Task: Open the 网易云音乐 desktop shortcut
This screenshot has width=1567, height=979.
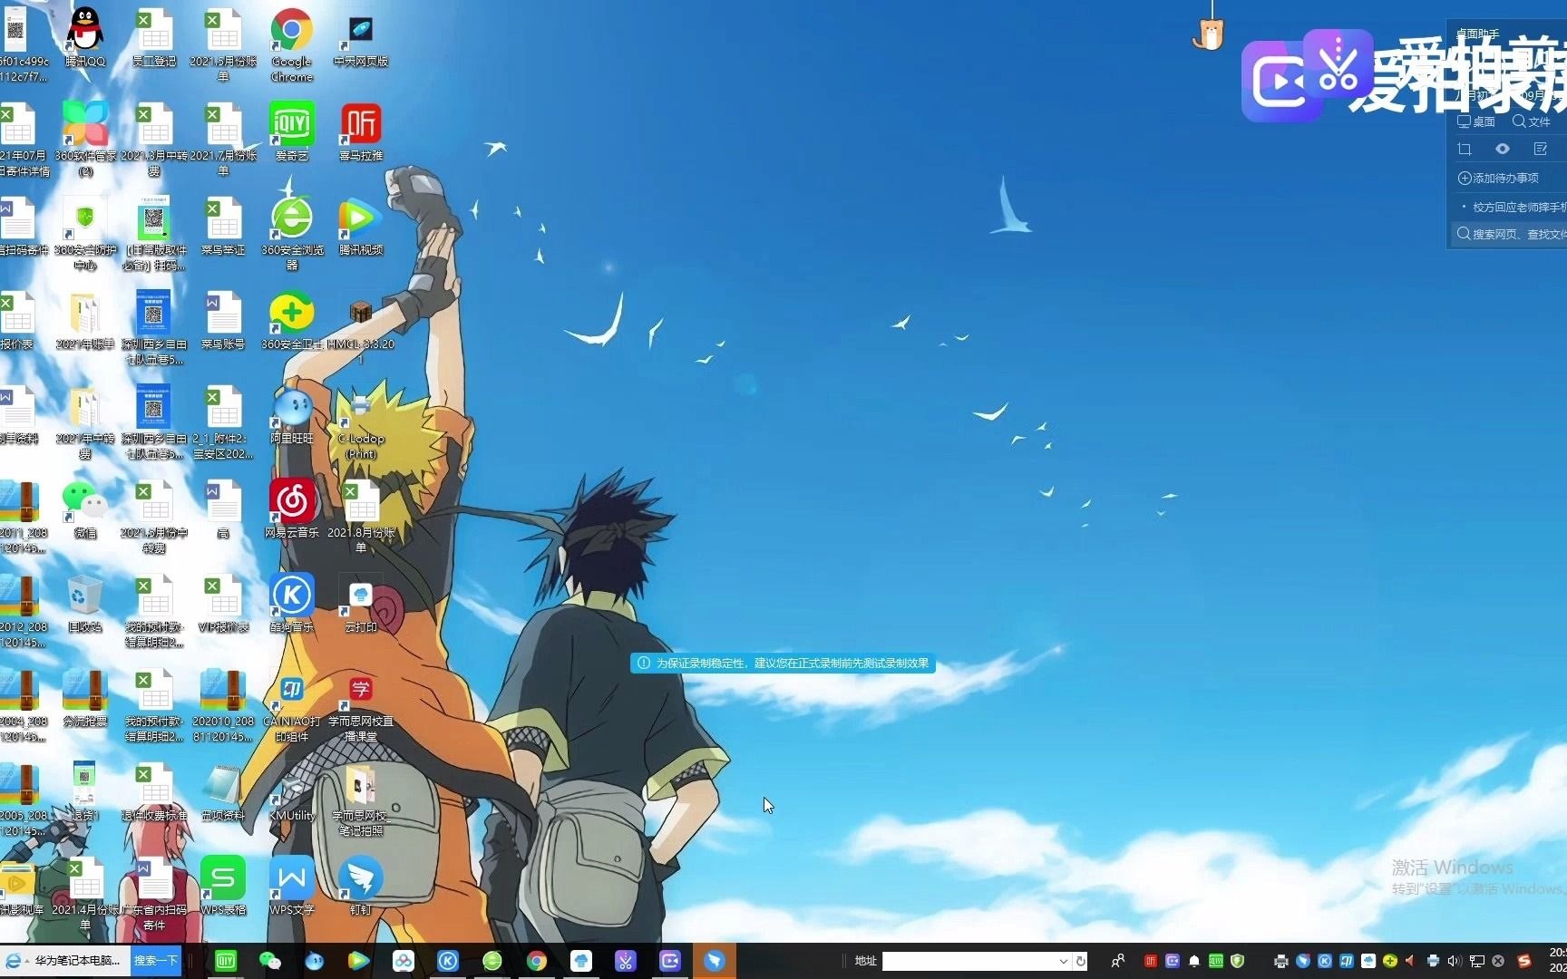Action: (x=291, y=509)
